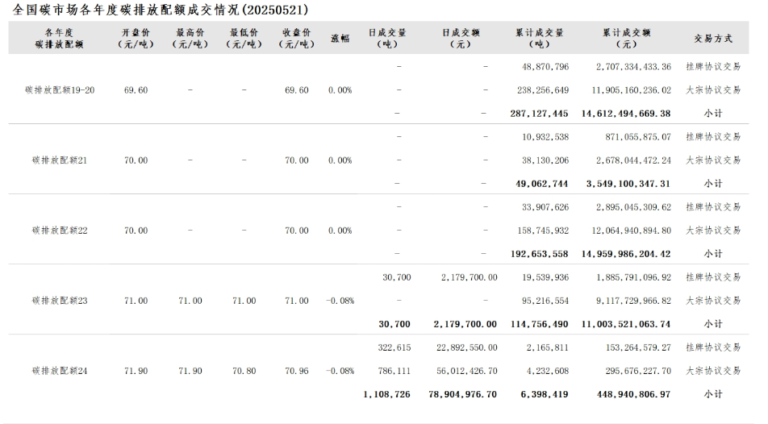Click the 累计成交额 column header
768x424 pixels.
(x=627, y=38)
